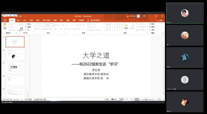This screenshot has height=114, width=207.
Task: Toggle the Notes (备注) pane
Action: tap(106, 99)
